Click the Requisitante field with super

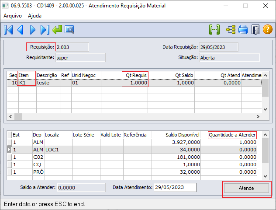point(81,58)
